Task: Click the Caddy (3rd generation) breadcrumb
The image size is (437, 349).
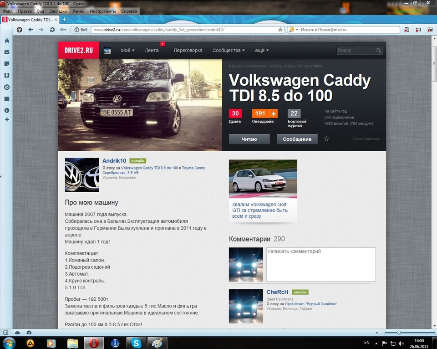Action: click(304, 66)
